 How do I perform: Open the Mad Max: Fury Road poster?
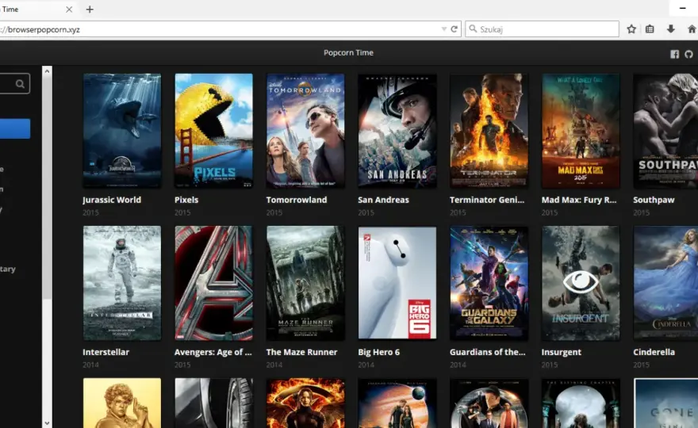click(x=581, y=130)
